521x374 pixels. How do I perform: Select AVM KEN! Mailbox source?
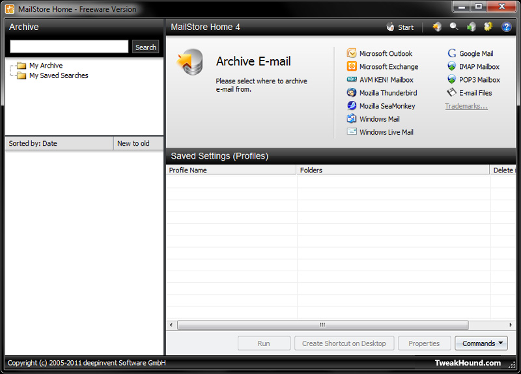[380, 79]
